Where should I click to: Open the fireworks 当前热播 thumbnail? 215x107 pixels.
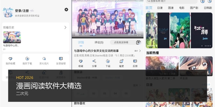(162, 66)
